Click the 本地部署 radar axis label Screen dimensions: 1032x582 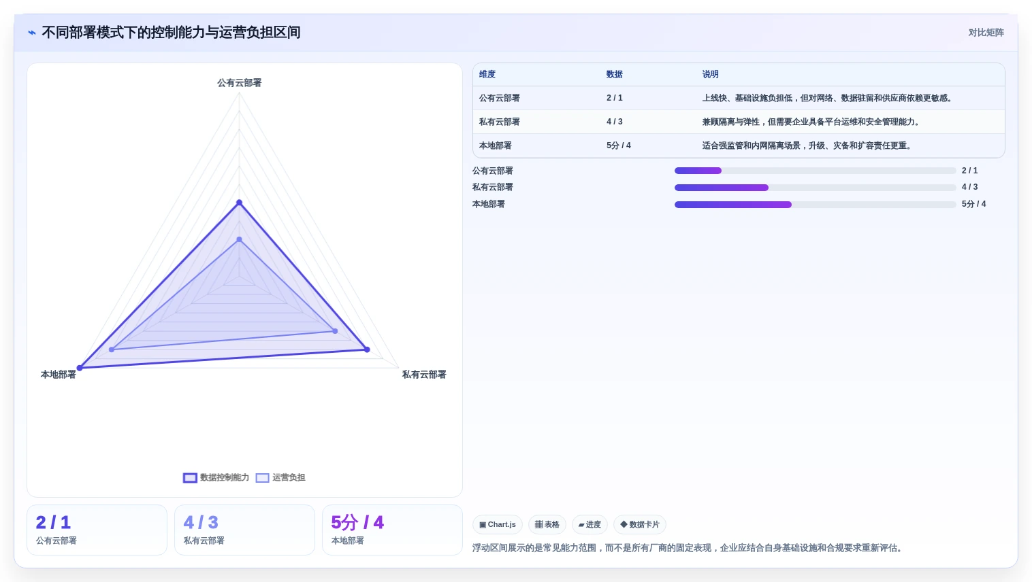(58, 375)
